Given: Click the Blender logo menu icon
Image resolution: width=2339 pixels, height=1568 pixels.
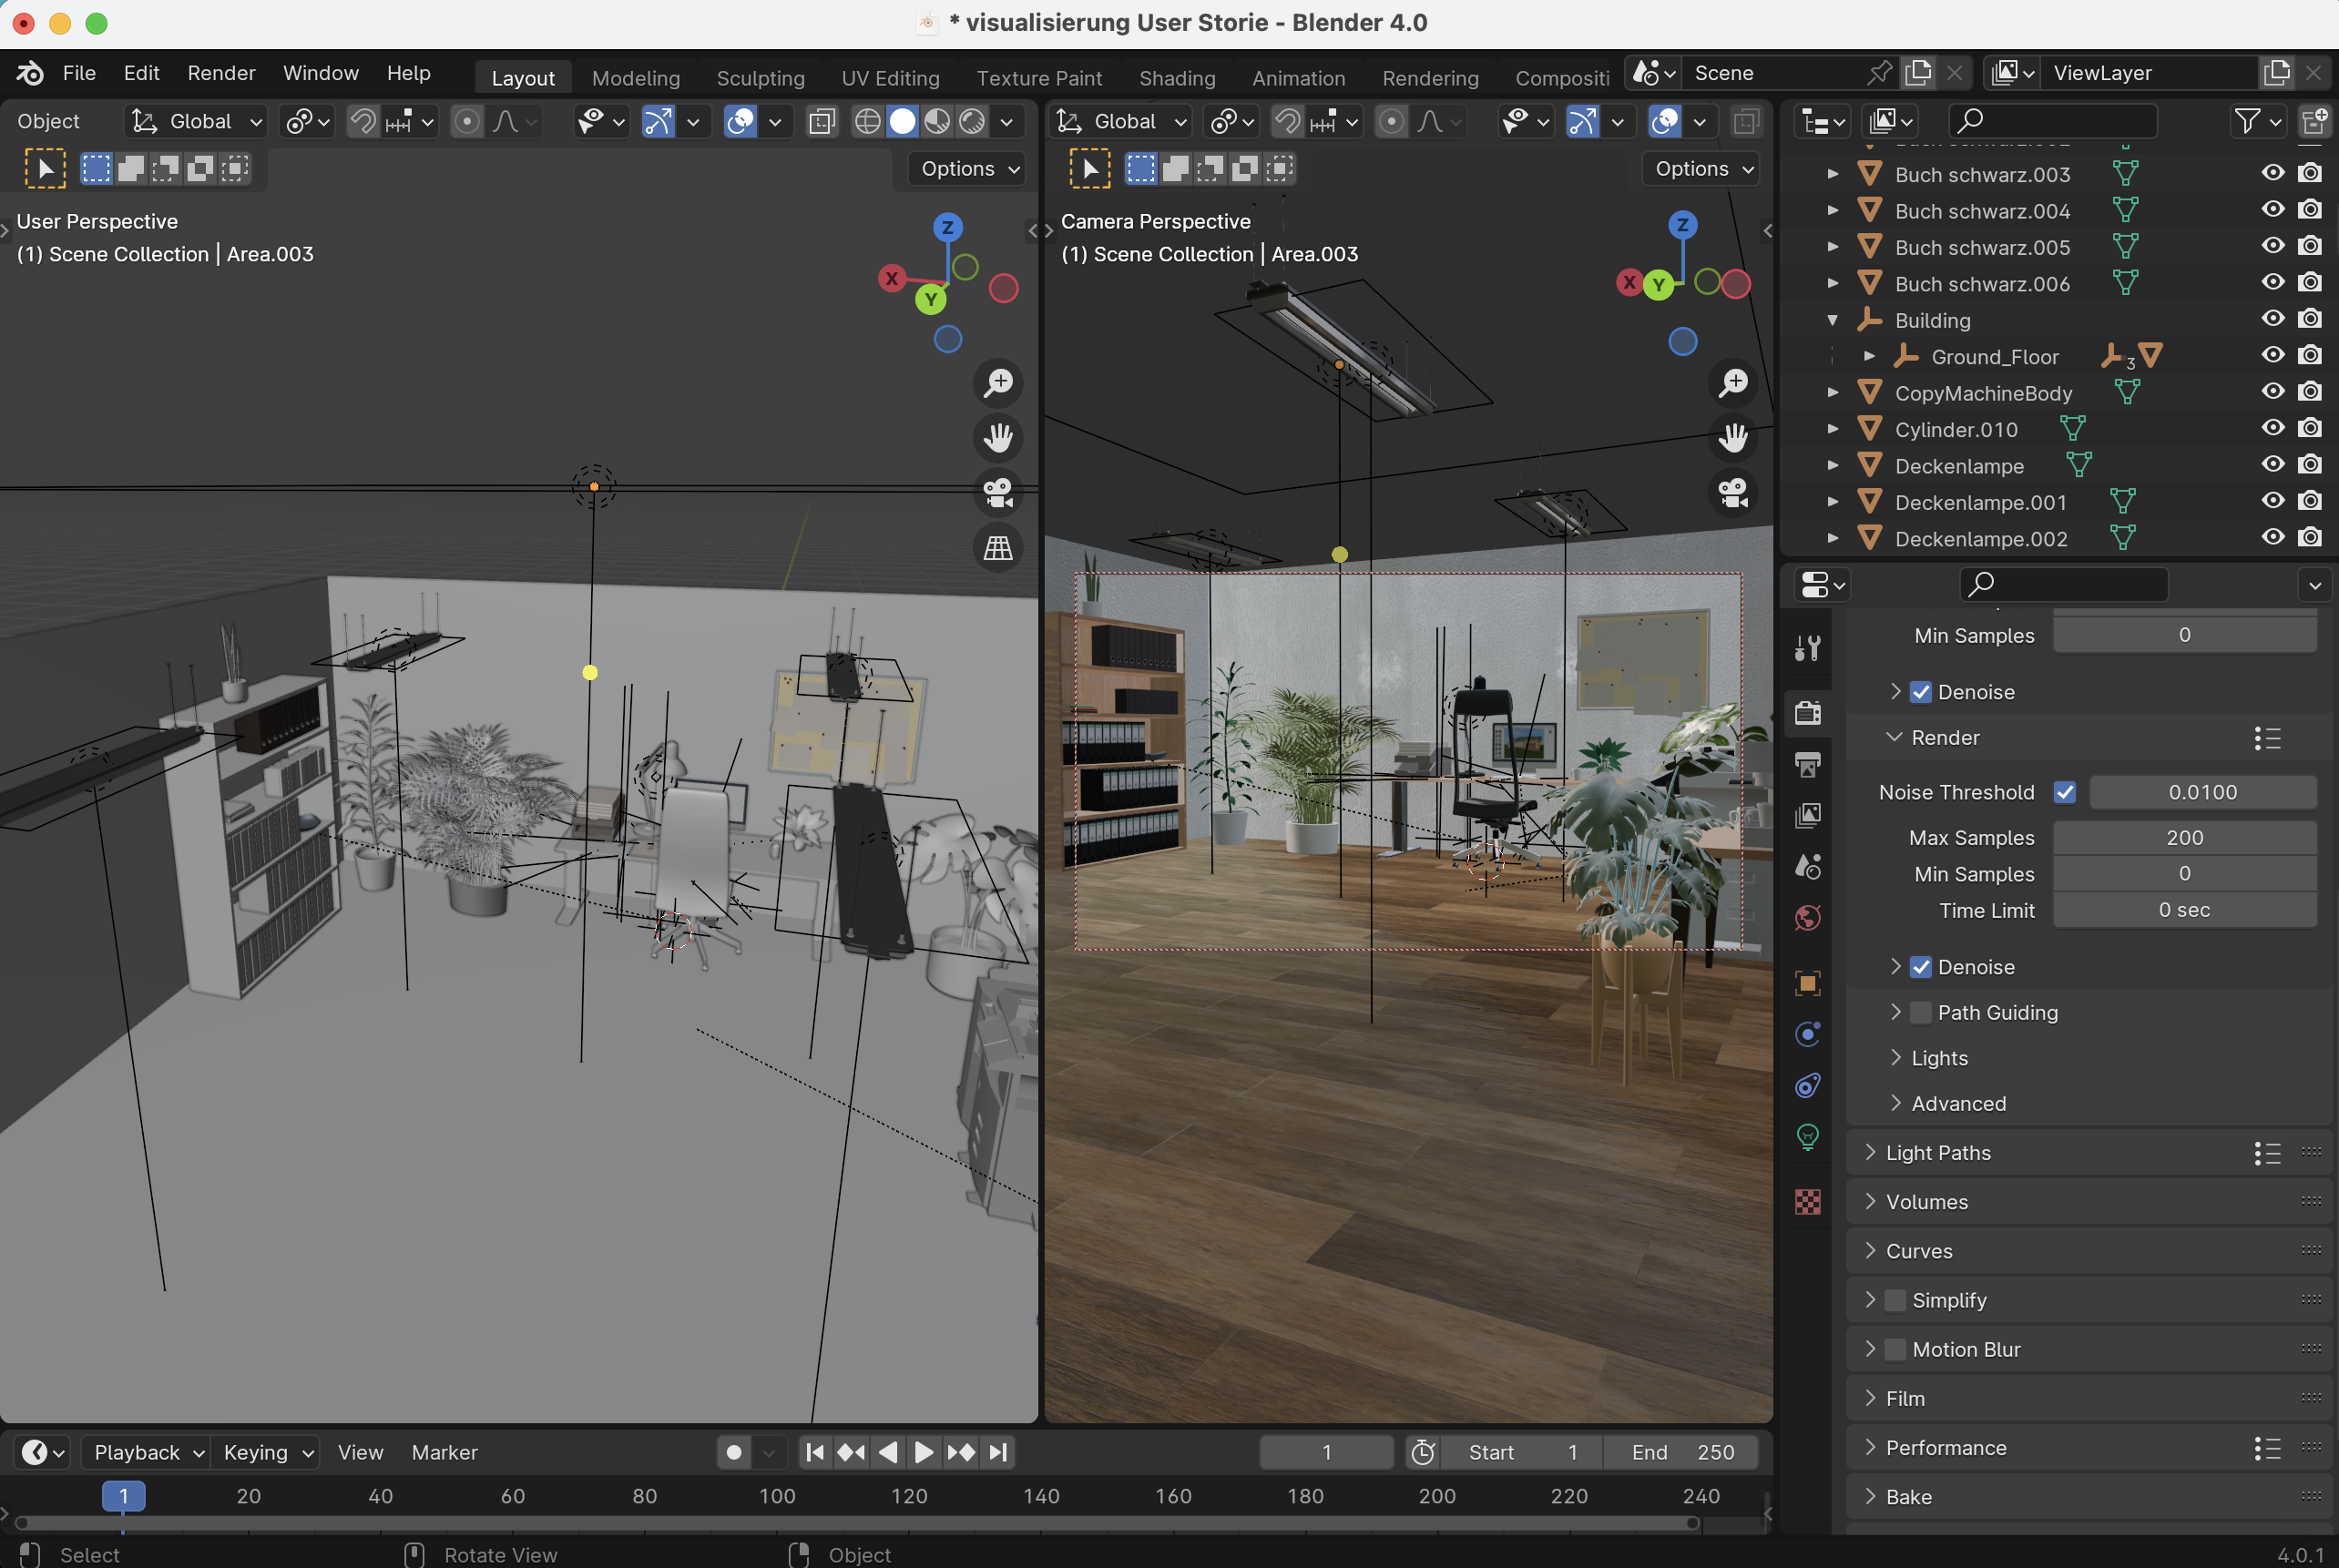Looking at the screenshot, I should [x=30, y=73].
